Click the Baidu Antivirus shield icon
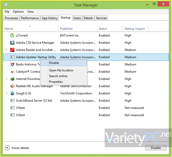The width and height of the screenshot is (172, 157). [x=12, y=64]
